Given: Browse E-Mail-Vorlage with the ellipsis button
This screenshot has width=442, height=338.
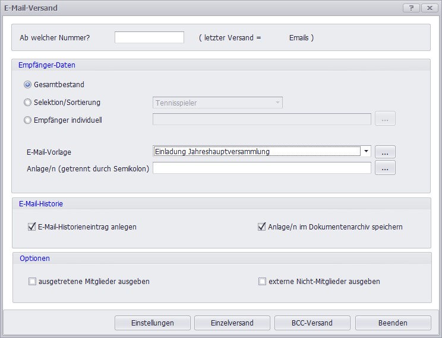Looking at the screenshot, I should click(385, 152).
